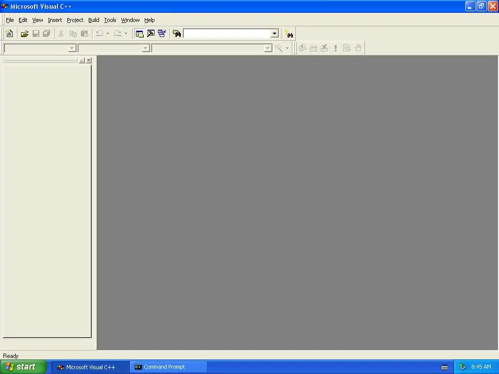
Task: Open the View menu
Action: (38, 20)
